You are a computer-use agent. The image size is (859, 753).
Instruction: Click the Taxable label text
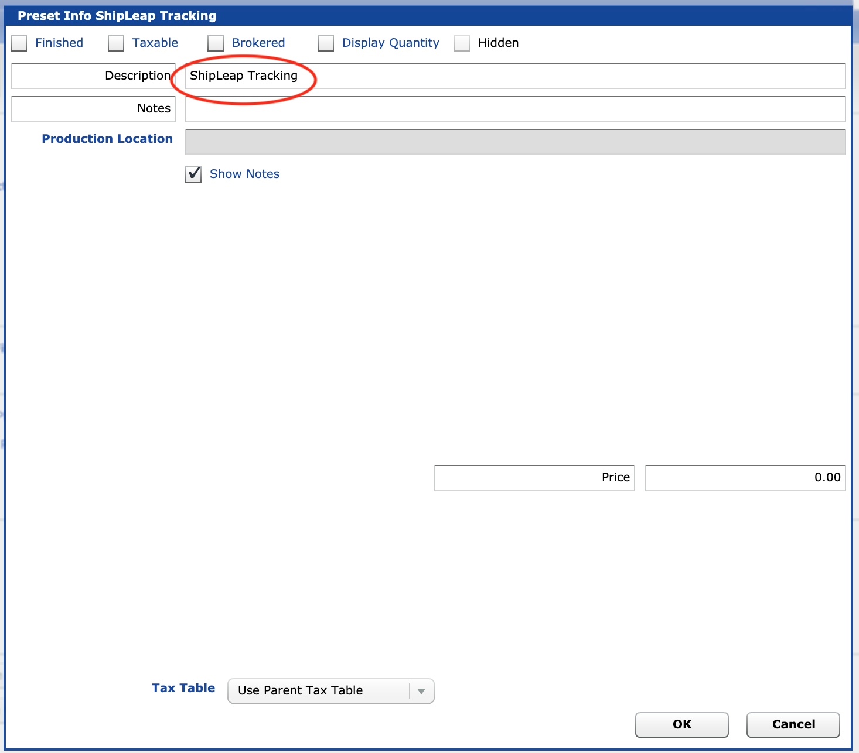[x=155, y=43]
